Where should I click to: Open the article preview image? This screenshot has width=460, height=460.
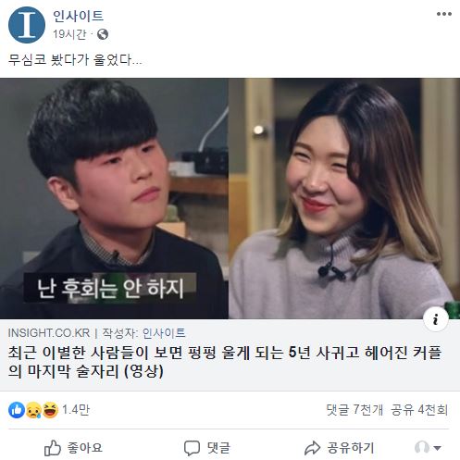[x=230, y=198]
